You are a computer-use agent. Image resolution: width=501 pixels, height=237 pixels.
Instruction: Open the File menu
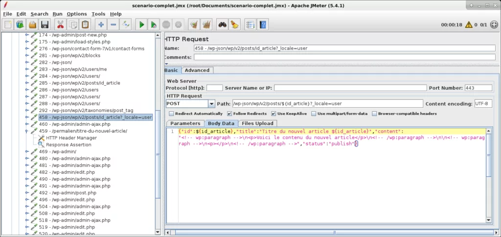(x=7, y=14)
